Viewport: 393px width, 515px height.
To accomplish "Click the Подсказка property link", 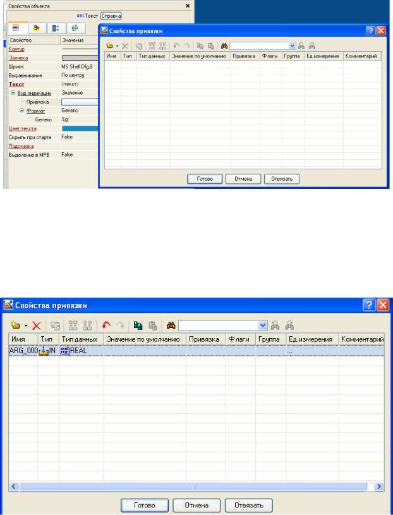I will tap(21, 146).
